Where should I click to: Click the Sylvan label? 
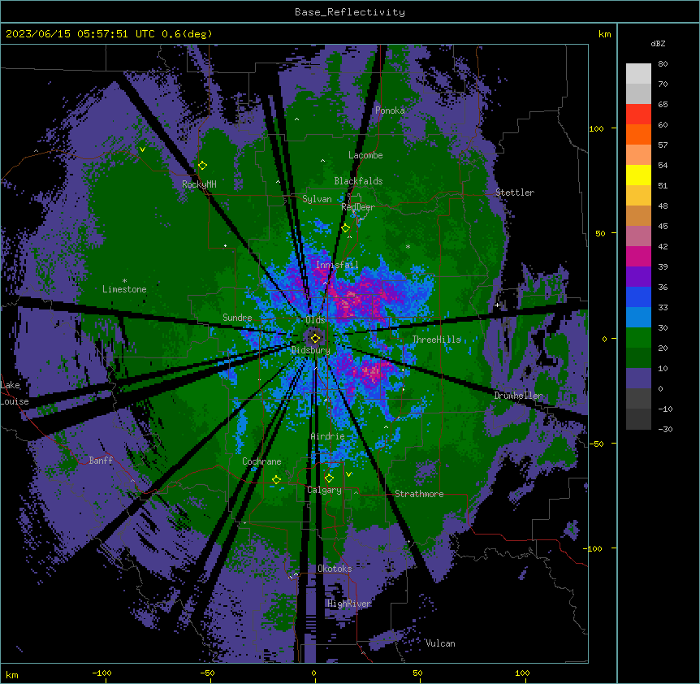coord(317,199)
